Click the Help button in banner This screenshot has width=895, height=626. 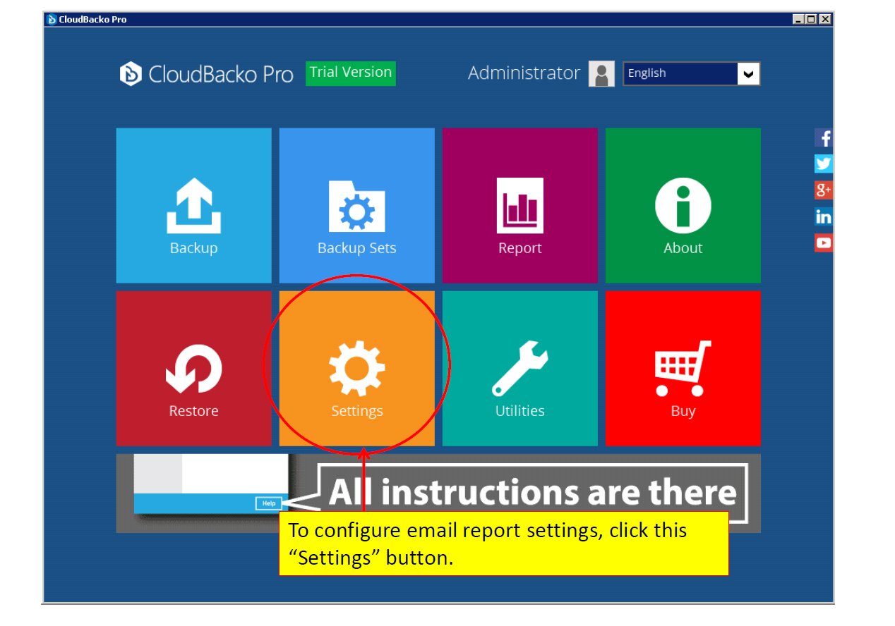pos(269,503)
